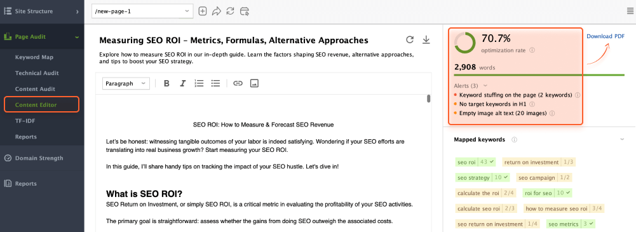Click the sync arrows icon in top toolbar
Image resolution: width=636 pixels, height=232 pixels.
pyautogui.click(x=231, y=11)
